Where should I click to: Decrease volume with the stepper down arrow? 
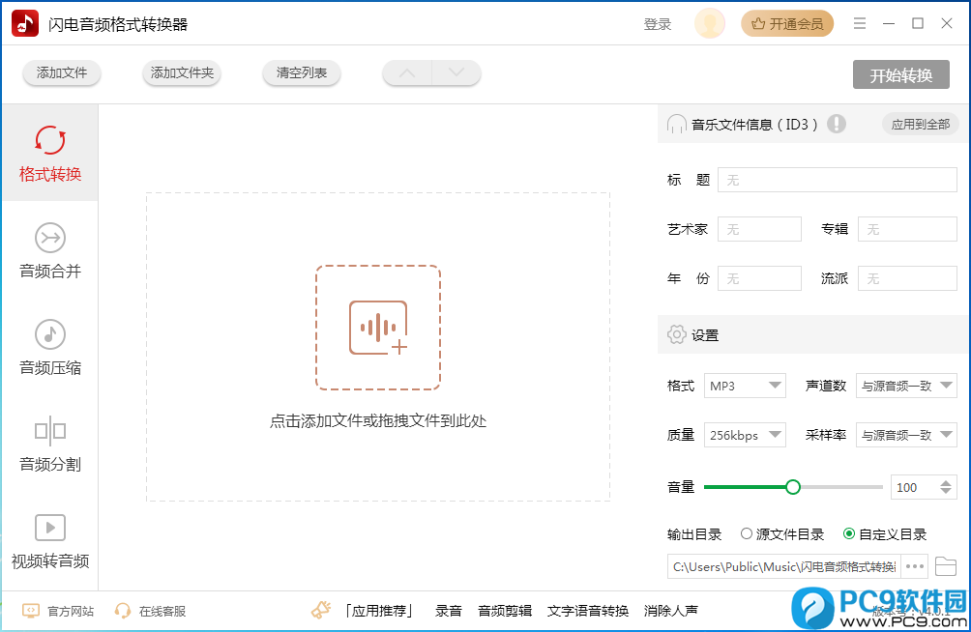946,492
